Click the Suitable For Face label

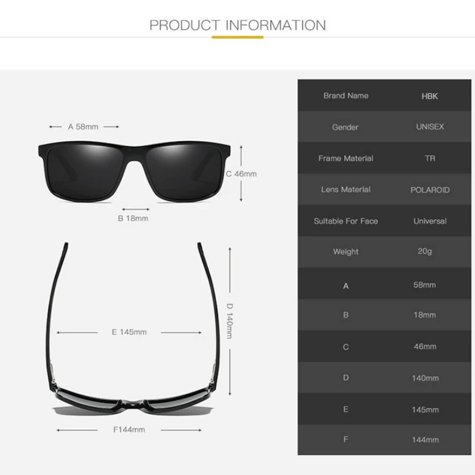(x=346, y=221)
